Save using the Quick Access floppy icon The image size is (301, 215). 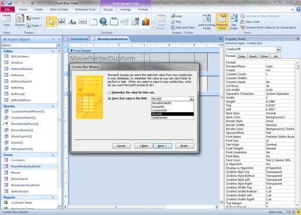10,3
